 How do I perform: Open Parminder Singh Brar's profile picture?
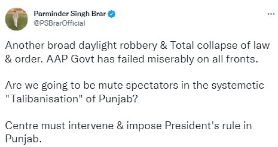pyautogui.click(x=17, y=19)
